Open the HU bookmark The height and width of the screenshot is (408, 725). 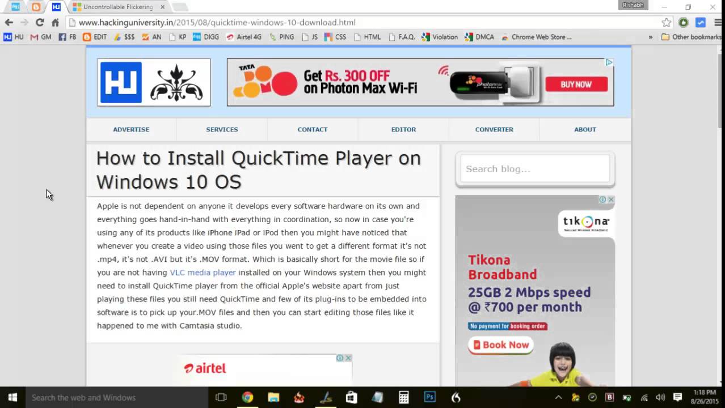(14, 37)
